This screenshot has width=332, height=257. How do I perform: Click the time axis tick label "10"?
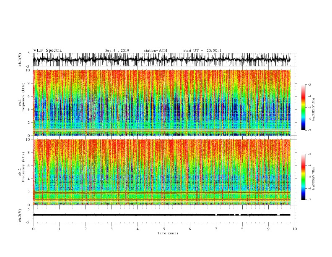pyautogui.click(x=295, y=229)
